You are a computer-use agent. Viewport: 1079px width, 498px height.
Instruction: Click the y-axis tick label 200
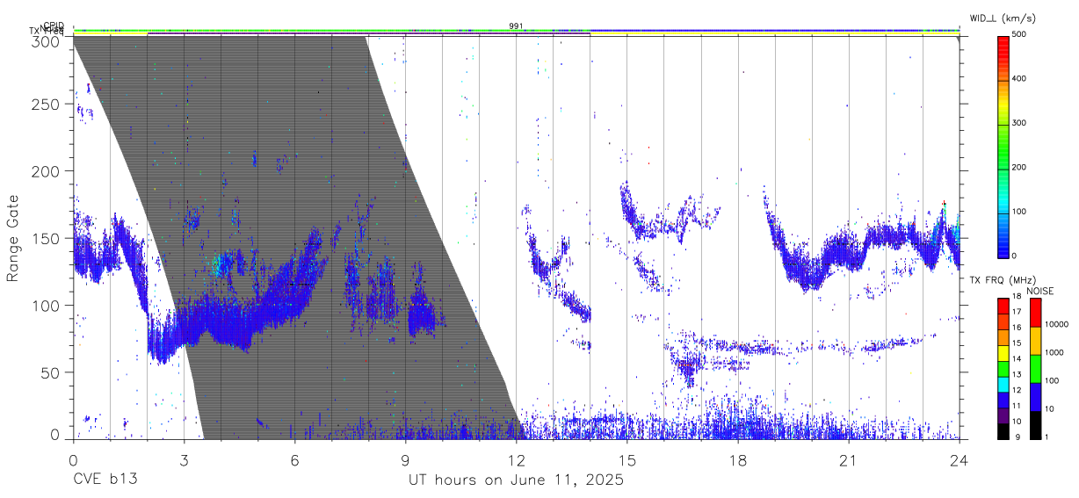click(46, 171)
